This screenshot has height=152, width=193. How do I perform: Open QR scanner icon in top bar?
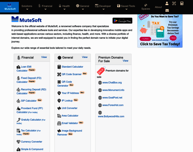pyautogui.click(x=174, y=4)
